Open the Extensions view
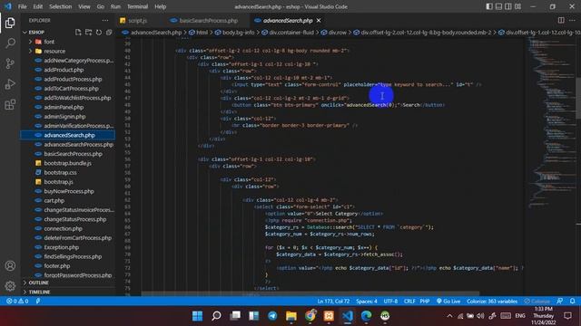This screenshot has height=326, width=581. [x=10, y=105]
